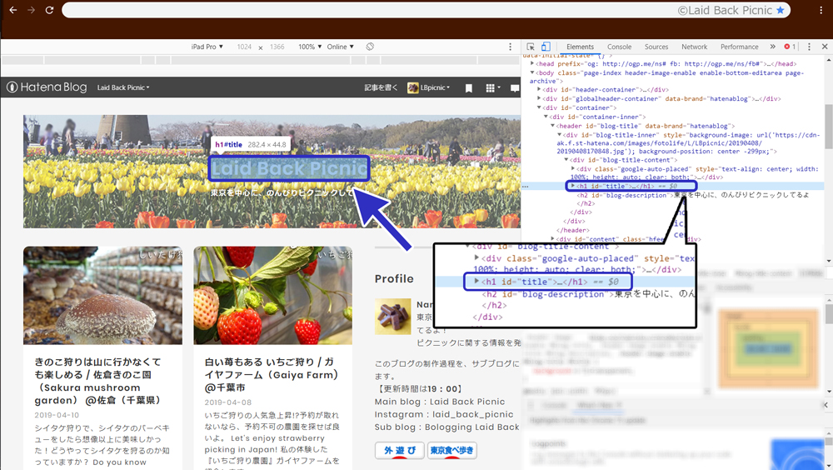The height and width of the screenshot is (470, 833).
Task: Rotate the device orientation icon
Action: [x=370, y=47]
